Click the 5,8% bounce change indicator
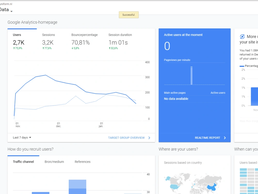The image size is (258, 194). click(75, 48)
